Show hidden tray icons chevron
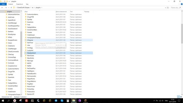The image size is (183, 103). pyautogui.click(x=154, y=100)
